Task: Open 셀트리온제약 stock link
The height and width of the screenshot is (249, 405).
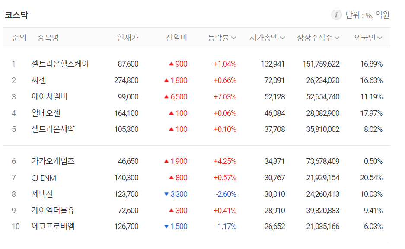Action: pyautogui.click(x=53, y=129)
